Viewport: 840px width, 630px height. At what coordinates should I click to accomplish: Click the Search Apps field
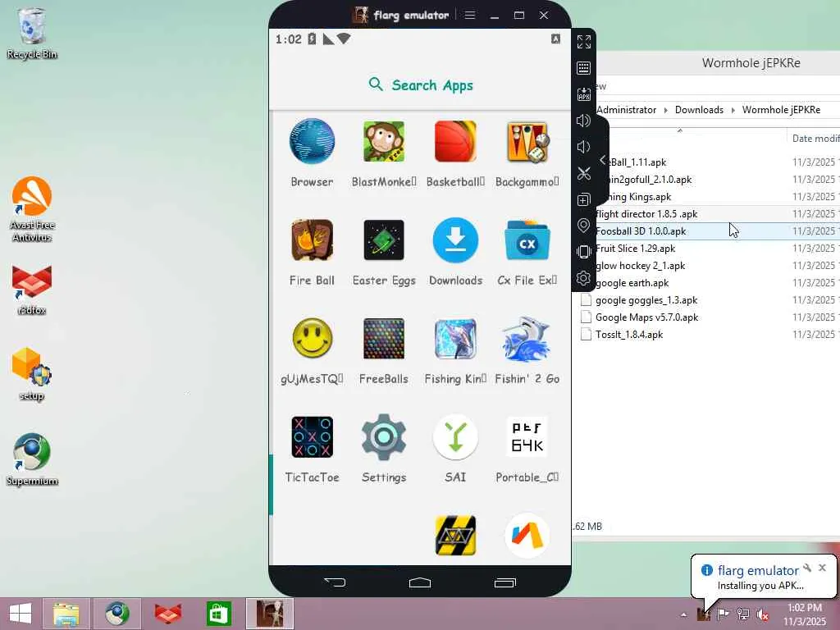coord(421,85)
